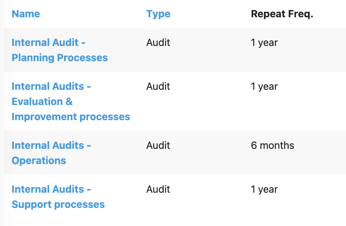Sort the table by Type column

(x=158, y=14)
